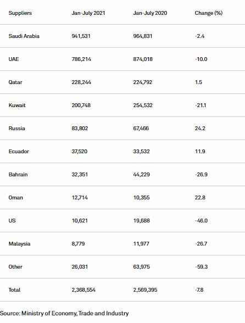Select the UAE supplier cell
This screenshot has width=245, height=323.
14,59
